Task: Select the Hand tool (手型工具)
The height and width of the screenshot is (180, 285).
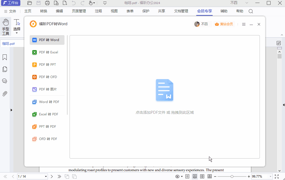Action: 6,24
